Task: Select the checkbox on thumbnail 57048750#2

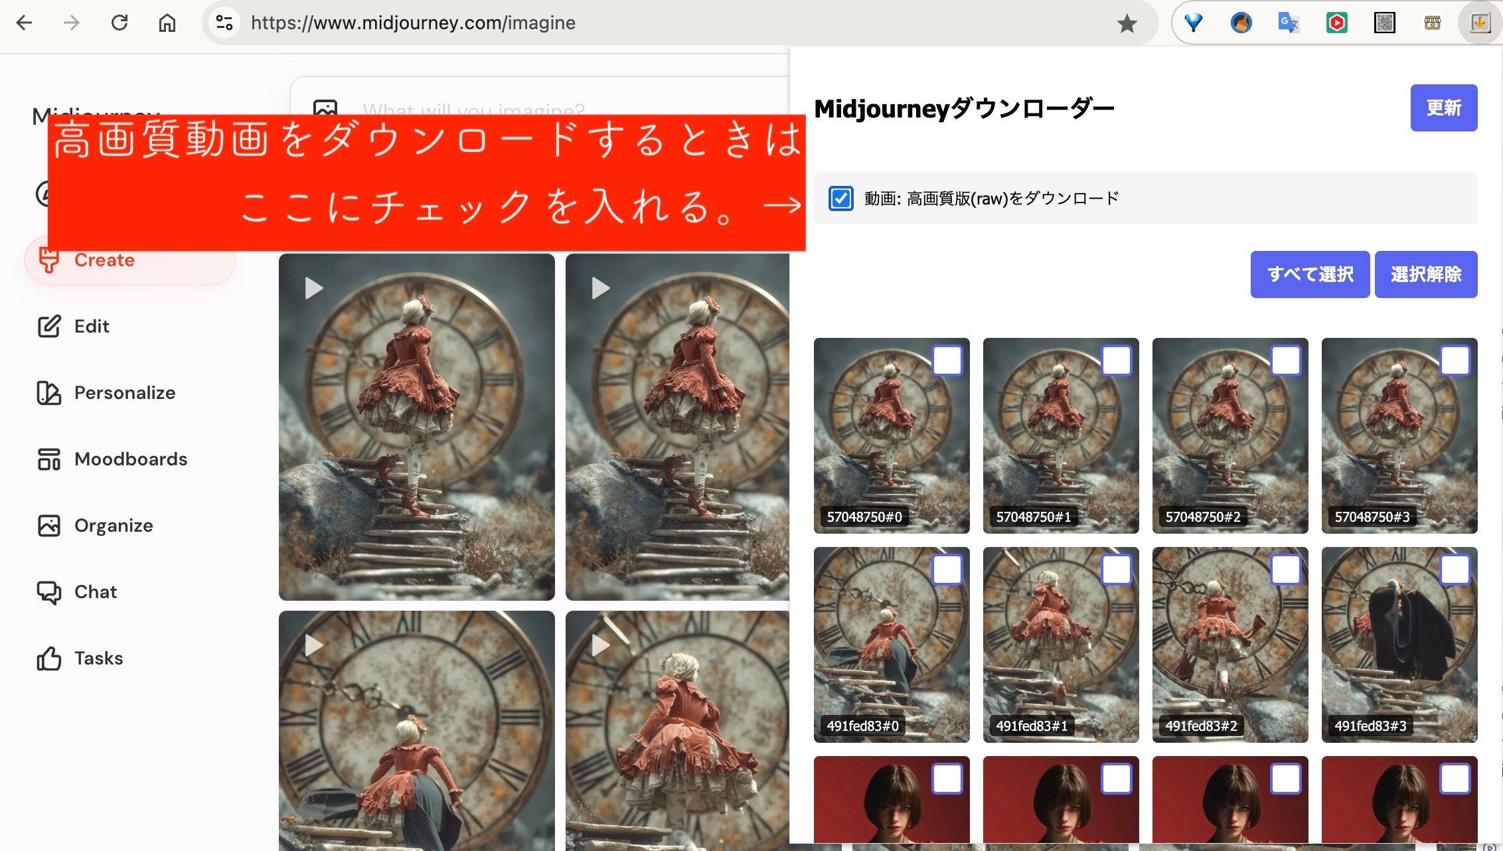Action: pos(1286,361)
